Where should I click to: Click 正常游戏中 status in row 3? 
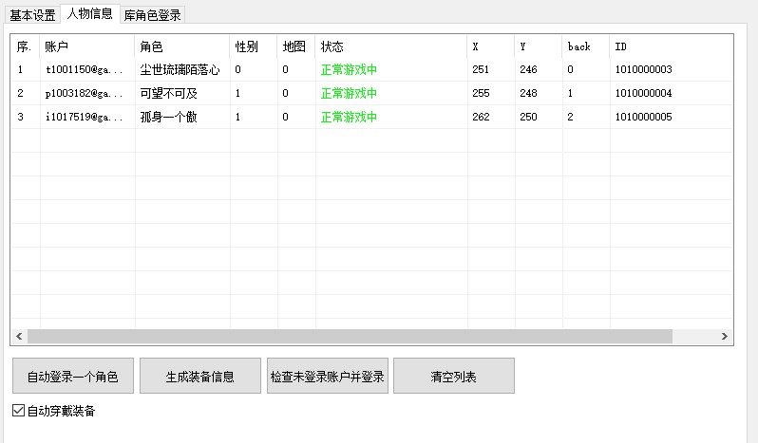349,117
